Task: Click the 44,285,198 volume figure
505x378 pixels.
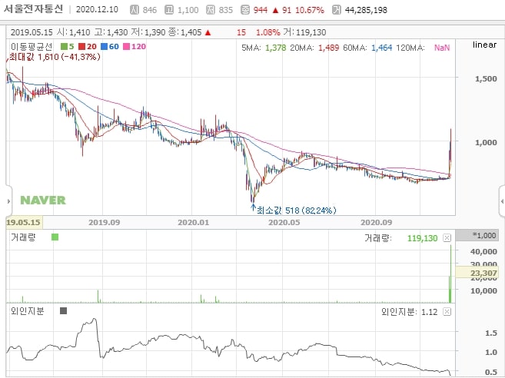Action: pos(366,10)
